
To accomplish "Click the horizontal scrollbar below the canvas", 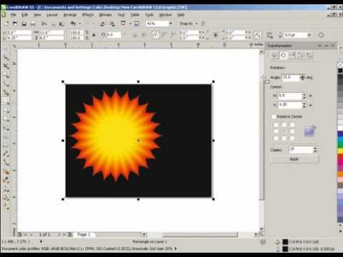I will coord(200,235).
